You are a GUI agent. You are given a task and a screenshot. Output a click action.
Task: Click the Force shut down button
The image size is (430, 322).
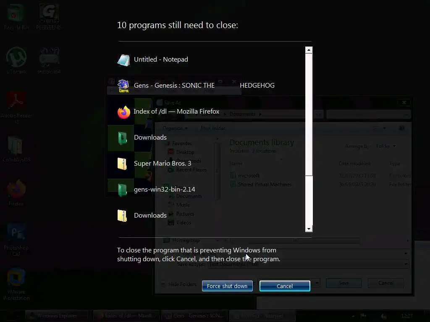coord(227,286)
